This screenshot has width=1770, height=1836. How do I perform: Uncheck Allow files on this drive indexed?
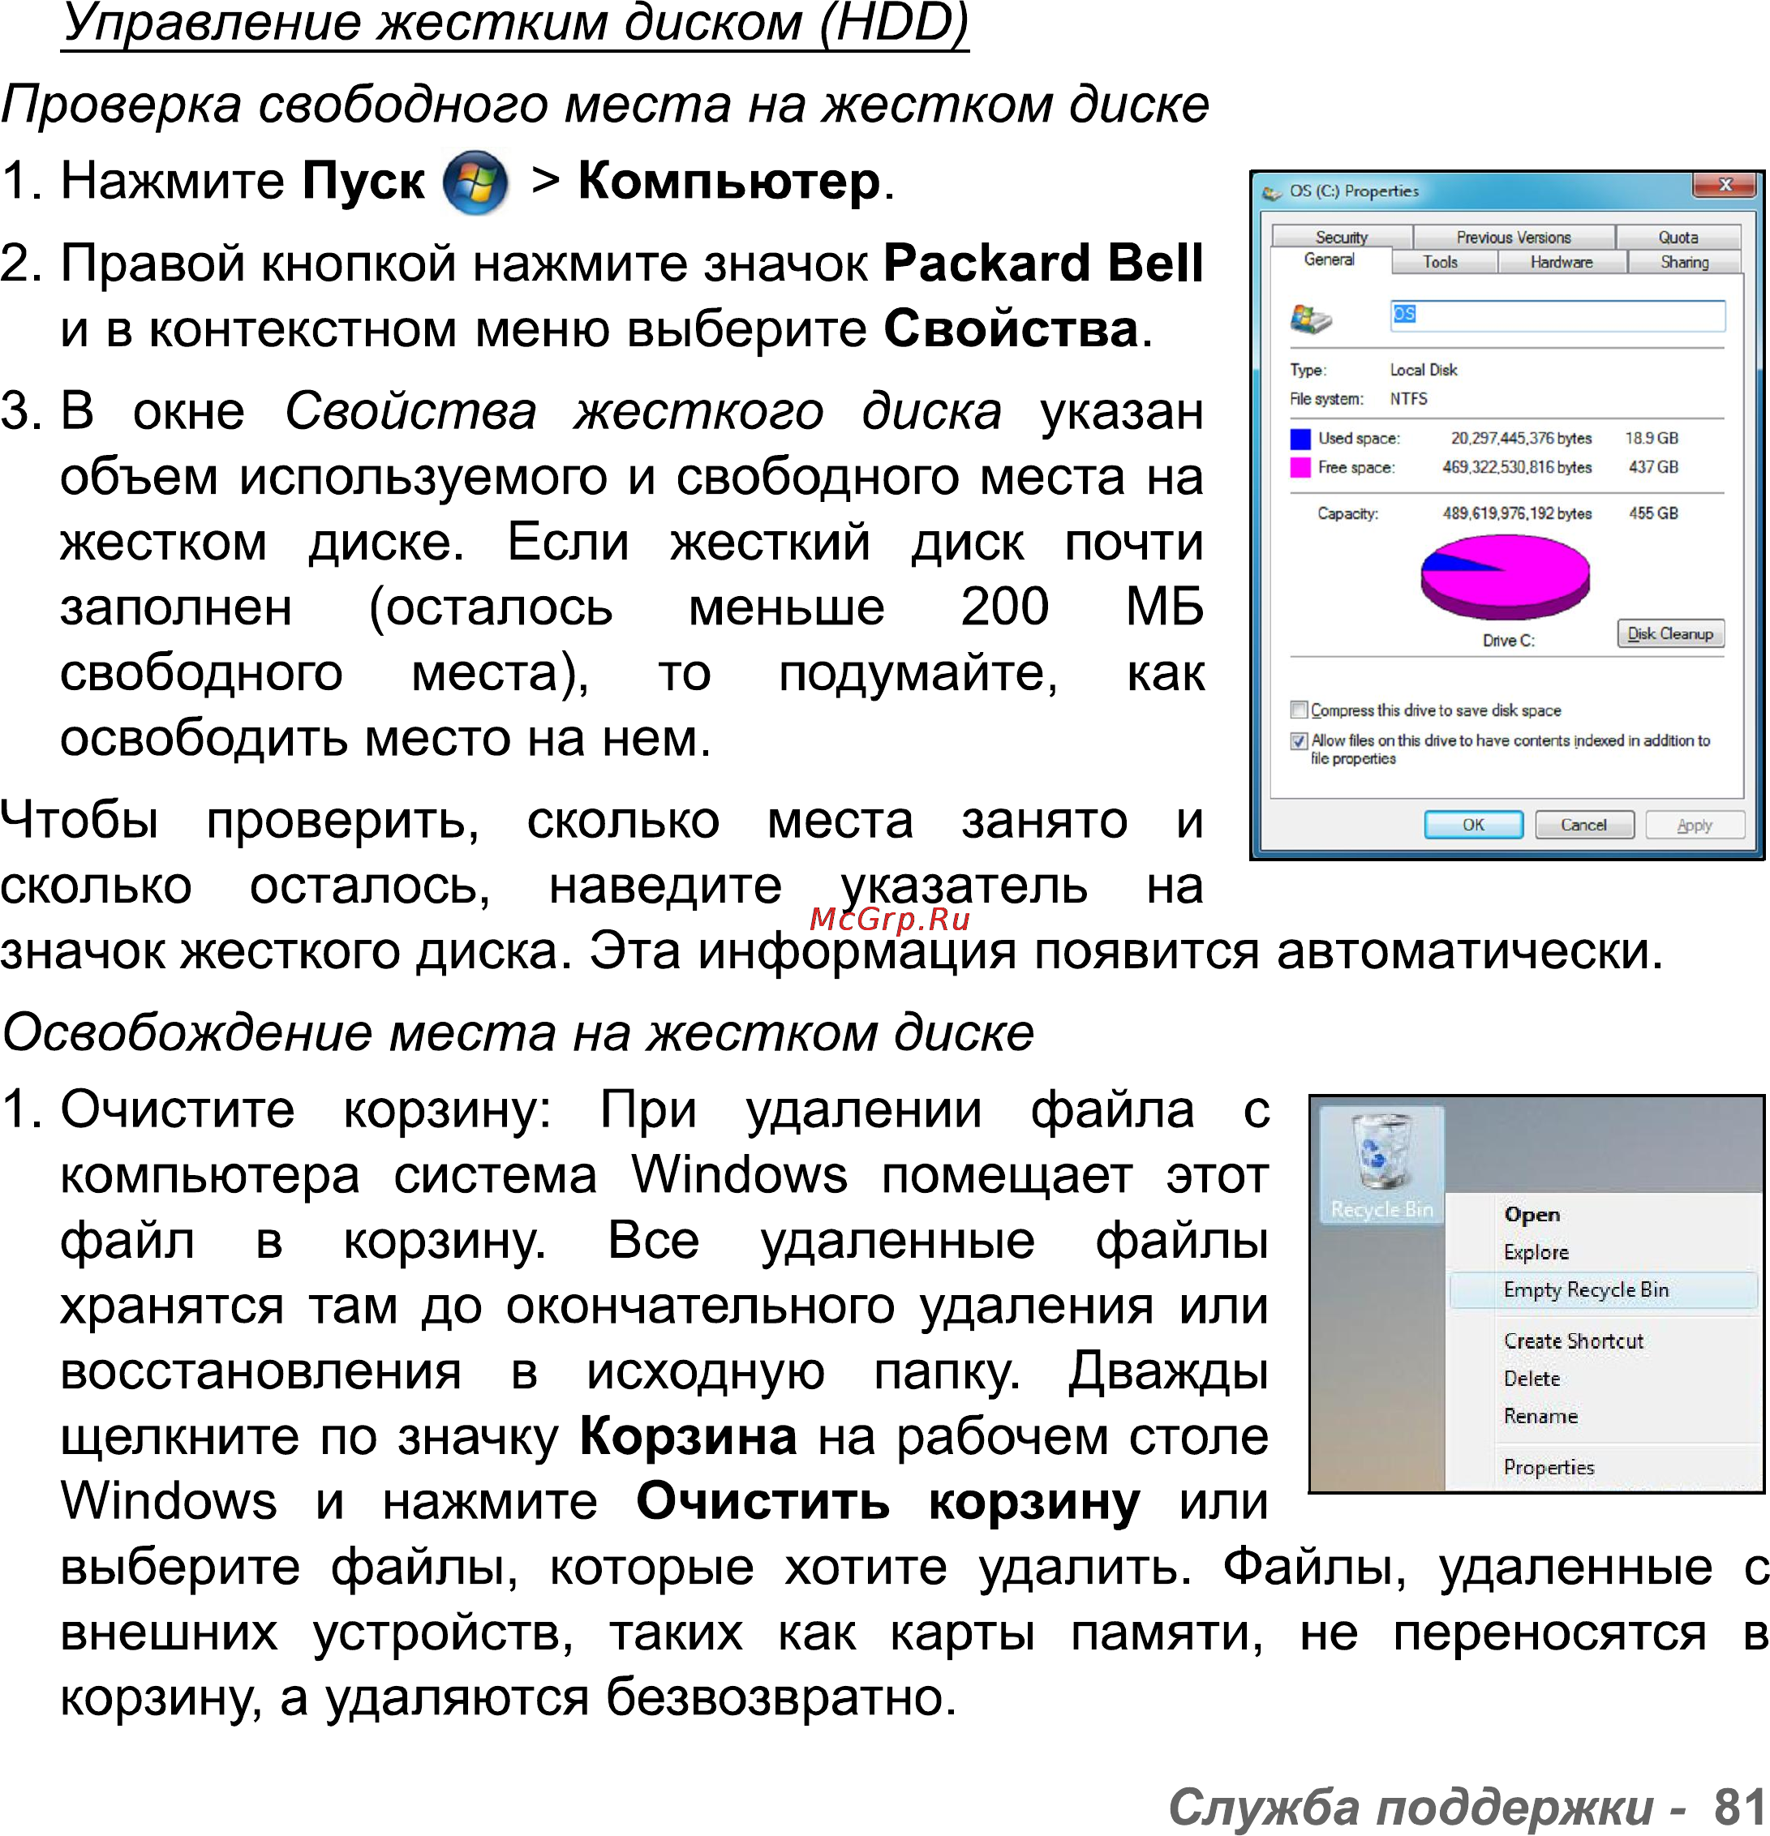point(1299,741)
